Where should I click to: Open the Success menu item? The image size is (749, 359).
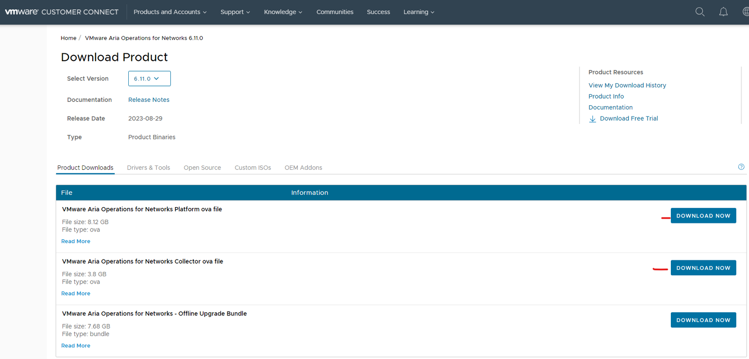378,12
